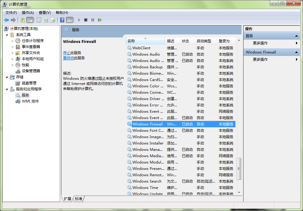Screen dimensions: 303x211
Task: Click the 重启动 service link
Action: click(68, 58)
